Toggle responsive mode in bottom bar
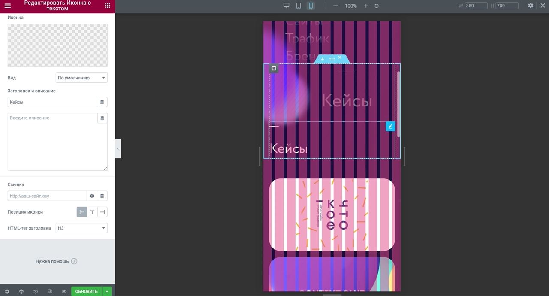 tap(50, 291)
